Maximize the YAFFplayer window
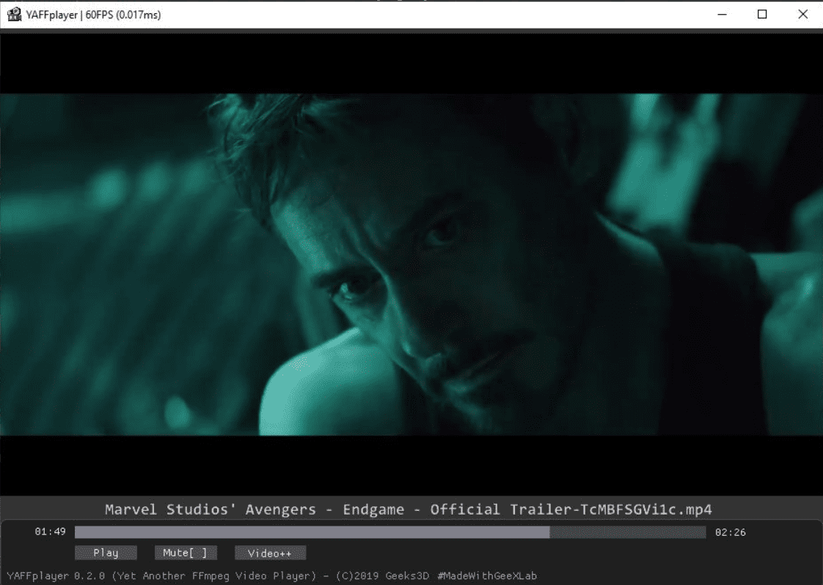The height and width of the screenshot is (585, 823). 762,15
